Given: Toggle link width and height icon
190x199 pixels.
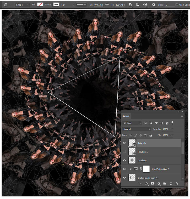Looking at the screenshot, I should (107, 5).
